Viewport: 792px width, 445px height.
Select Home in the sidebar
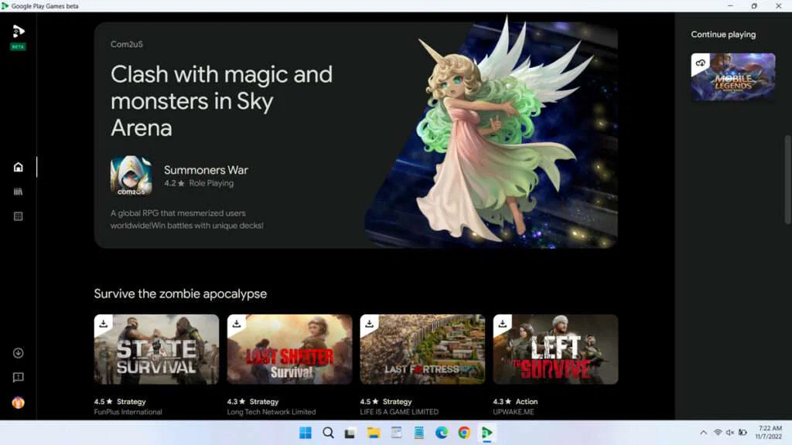pos(17,166)
